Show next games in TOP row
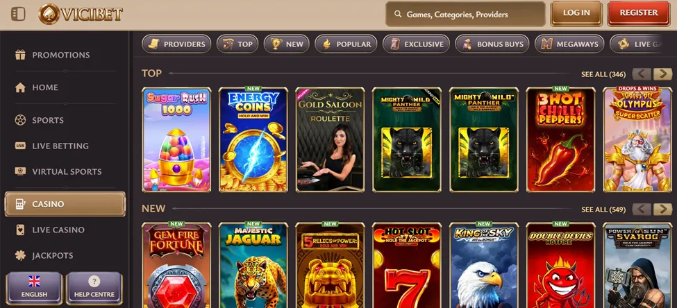 (x=662, y=74)
